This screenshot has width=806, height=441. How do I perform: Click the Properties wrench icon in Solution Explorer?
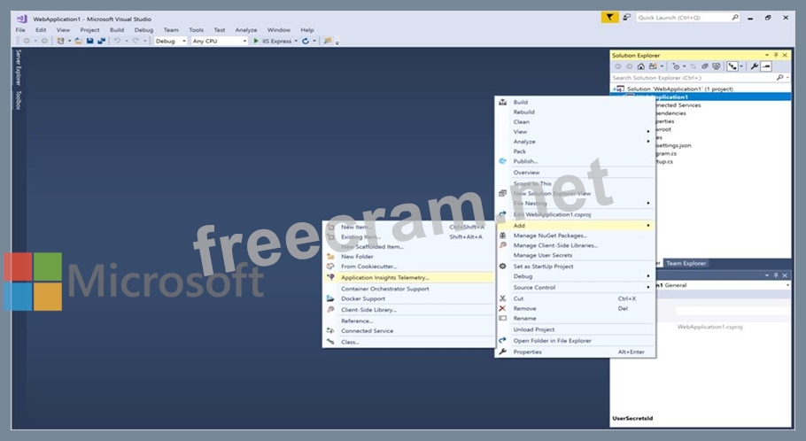tap(754, 66)
